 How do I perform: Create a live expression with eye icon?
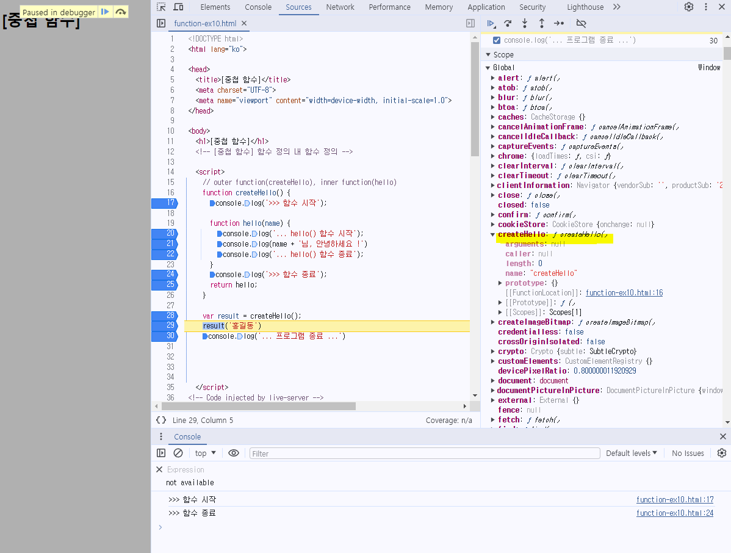[234, 454]
